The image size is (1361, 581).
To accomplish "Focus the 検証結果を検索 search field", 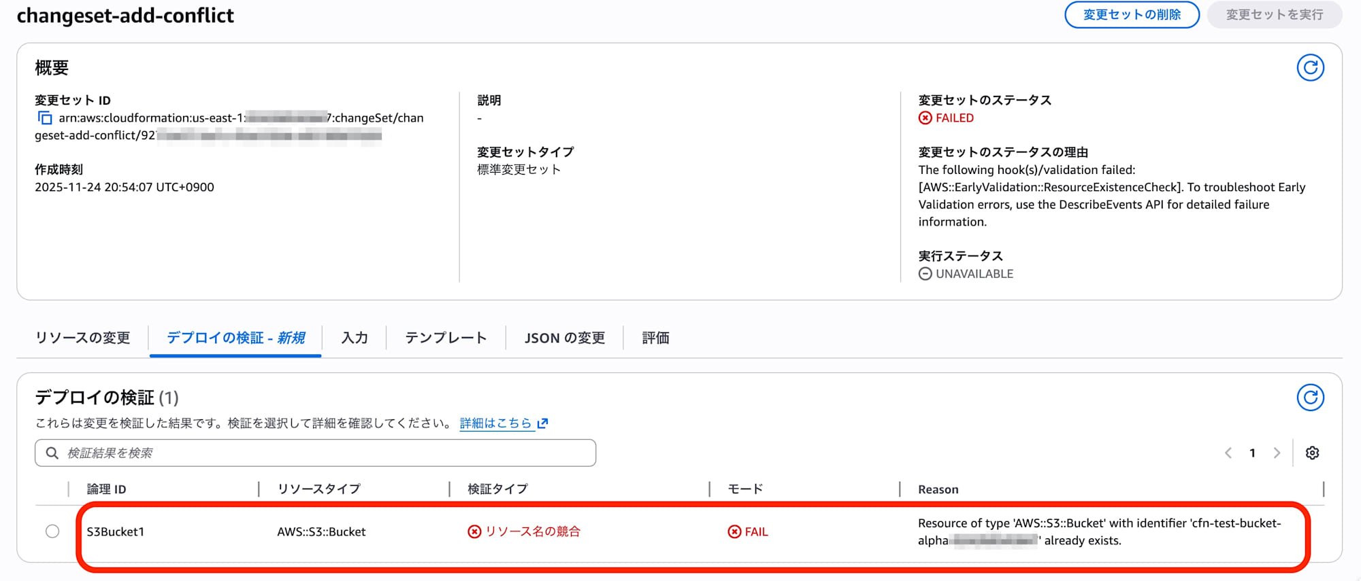I will click(315, 453).
